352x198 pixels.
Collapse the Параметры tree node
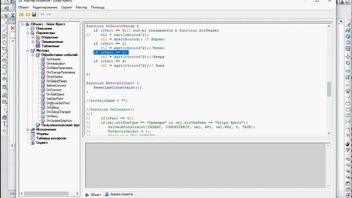coord(28,33)
